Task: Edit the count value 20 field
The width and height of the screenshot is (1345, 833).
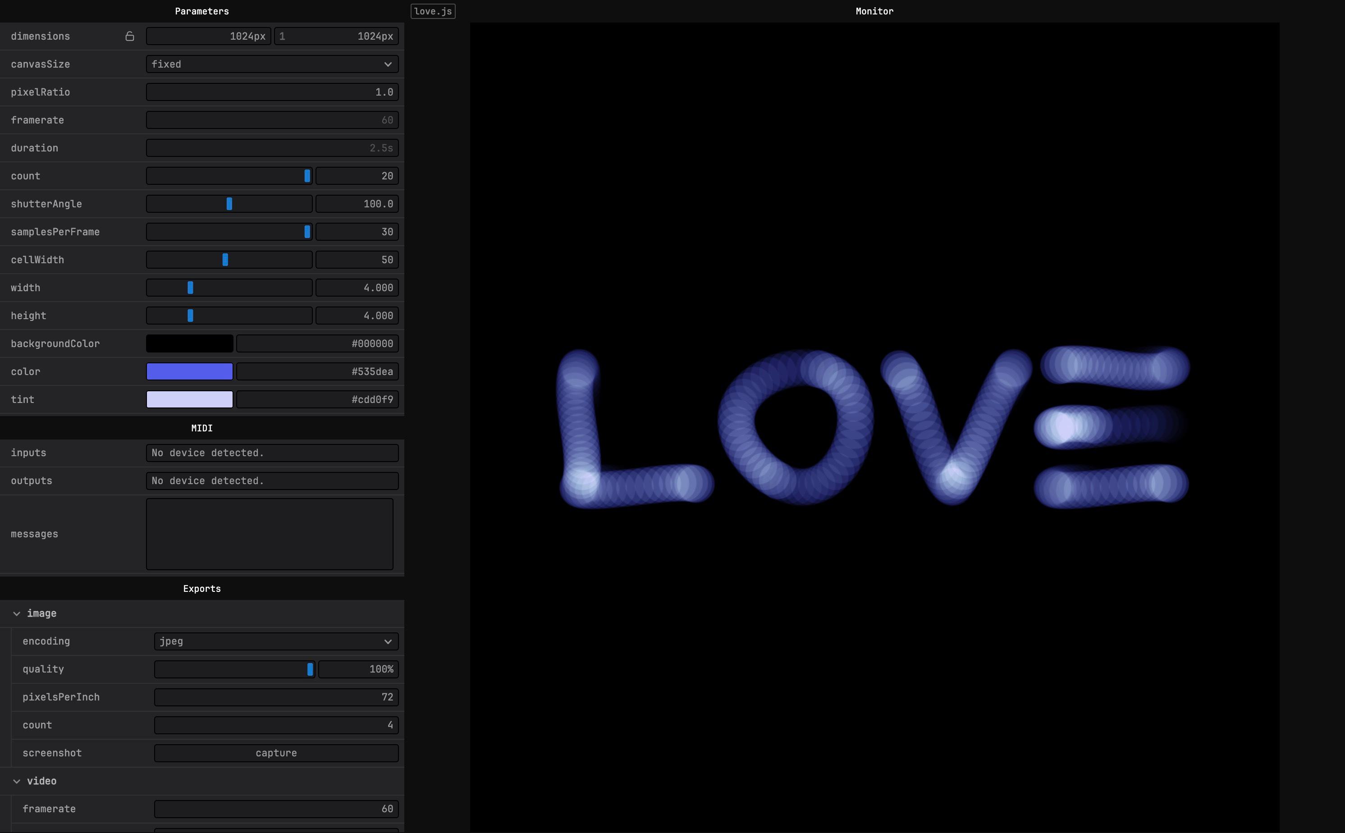Action: point(357,176)
